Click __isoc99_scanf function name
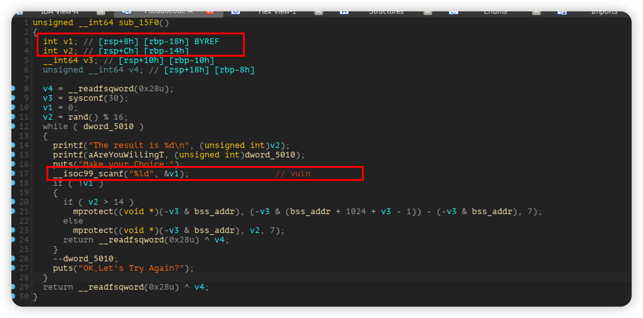643x318 pixels. pos(88,174)
